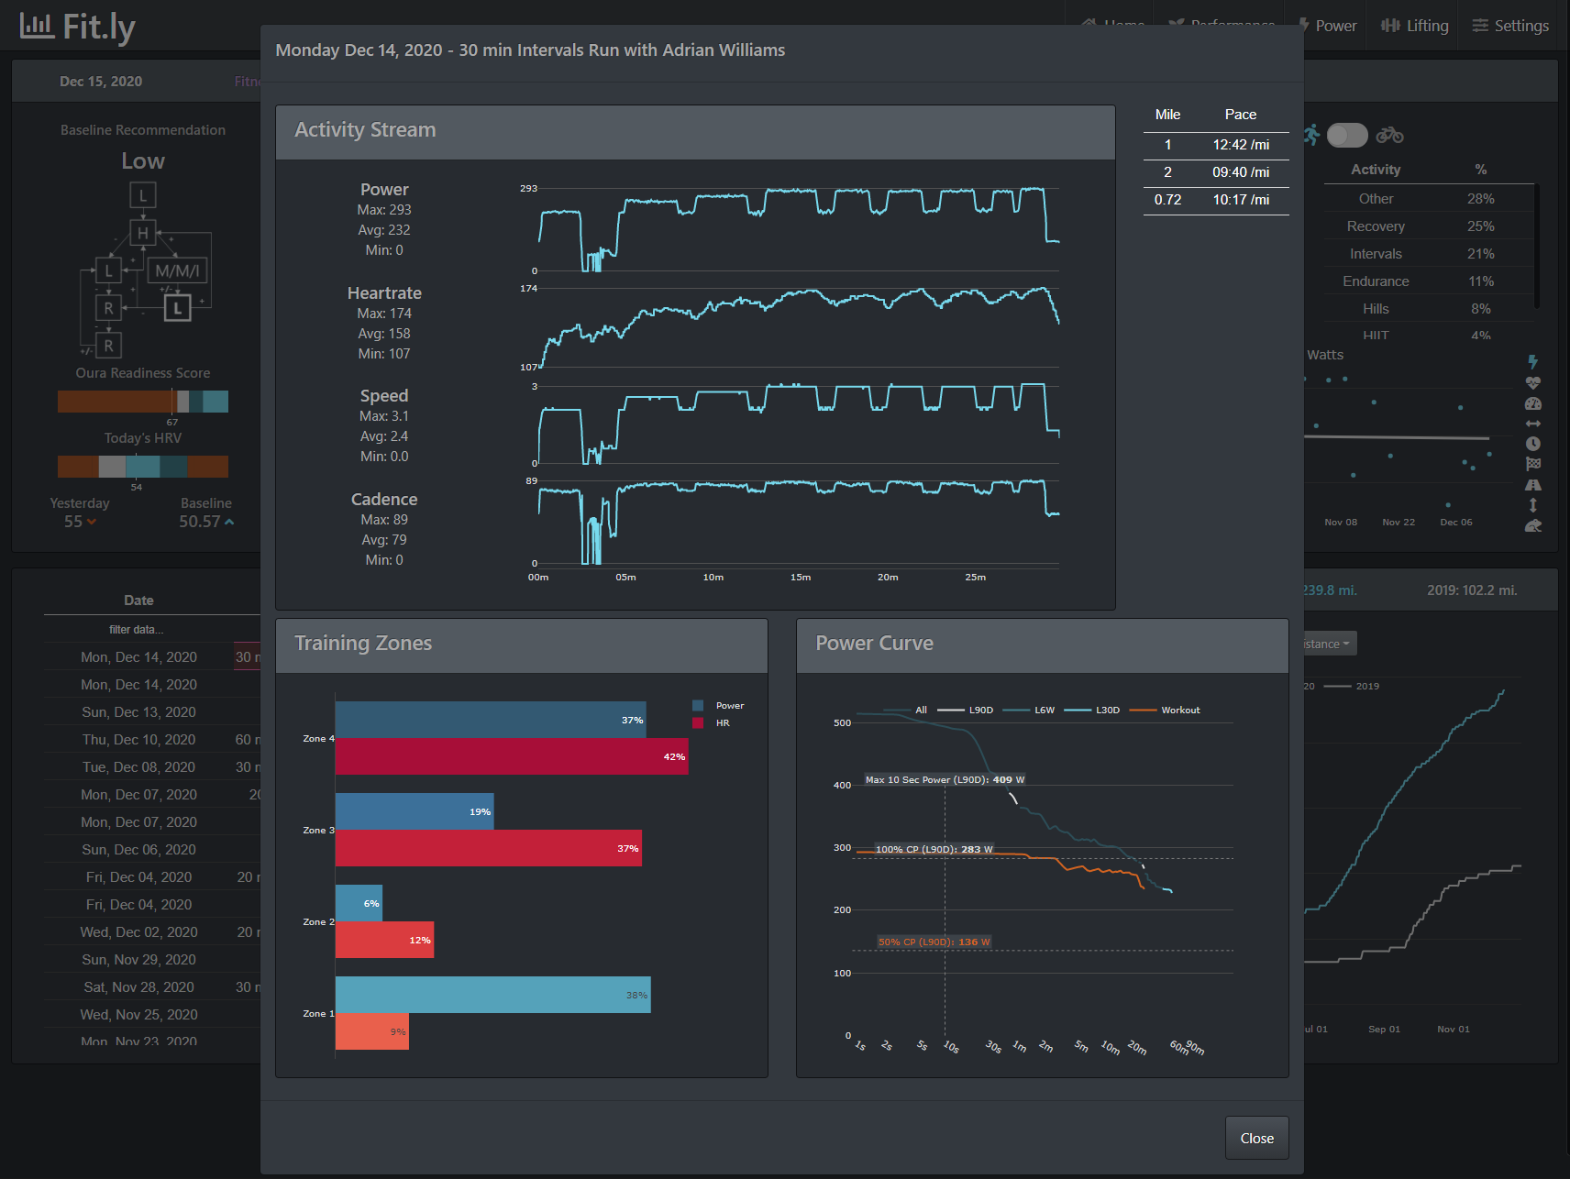Image resolution: width=1570 pixels, height=1179 pixels.
Task: Select the speedometer gauge metric icon
Action: click(1532, 403)
